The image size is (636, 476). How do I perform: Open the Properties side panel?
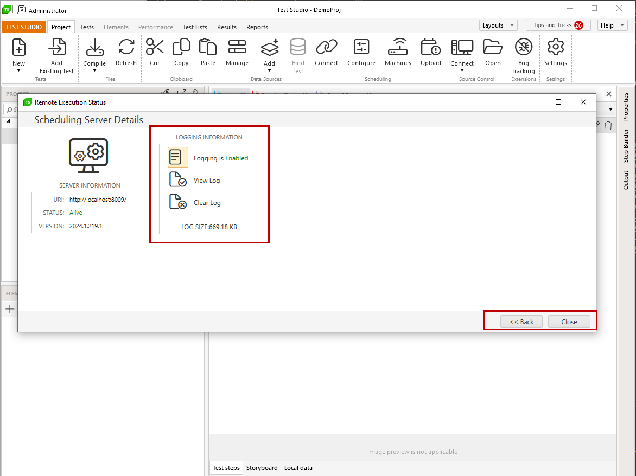tap(626, 107)
